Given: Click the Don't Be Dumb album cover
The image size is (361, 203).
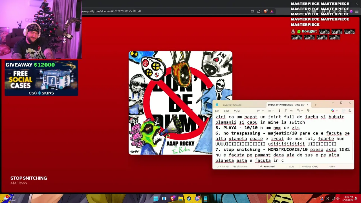Looking at the screenshot, I should [180, 103].
